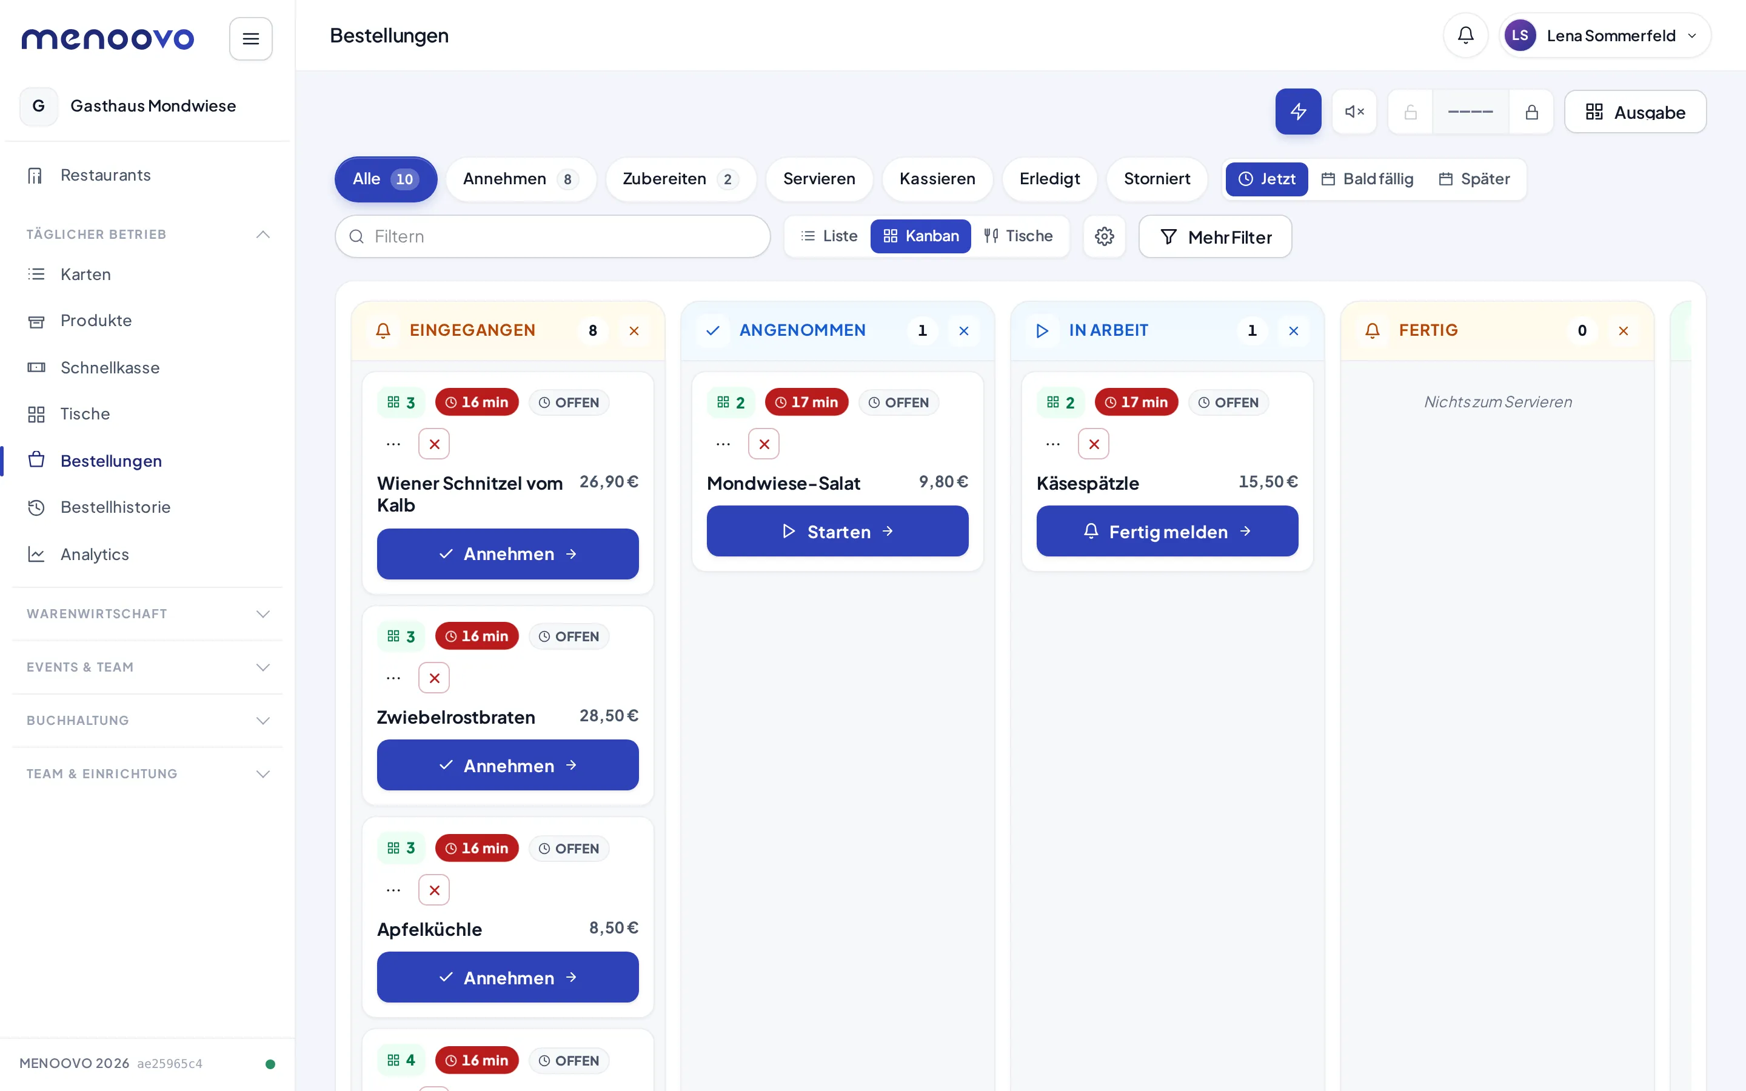Expand the Warenwirtschaft section
1746x1091 pixels.
[147, 614]
